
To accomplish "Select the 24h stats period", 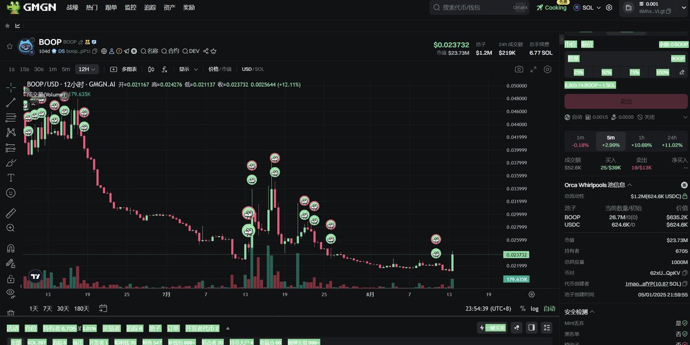I will point(672,141).
